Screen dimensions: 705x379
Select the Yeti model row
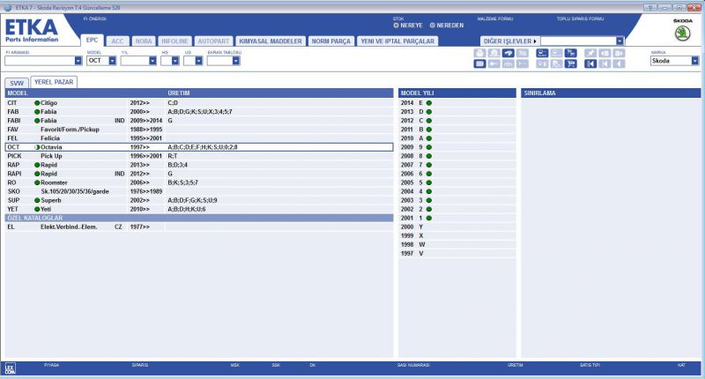tap(199, 209)
